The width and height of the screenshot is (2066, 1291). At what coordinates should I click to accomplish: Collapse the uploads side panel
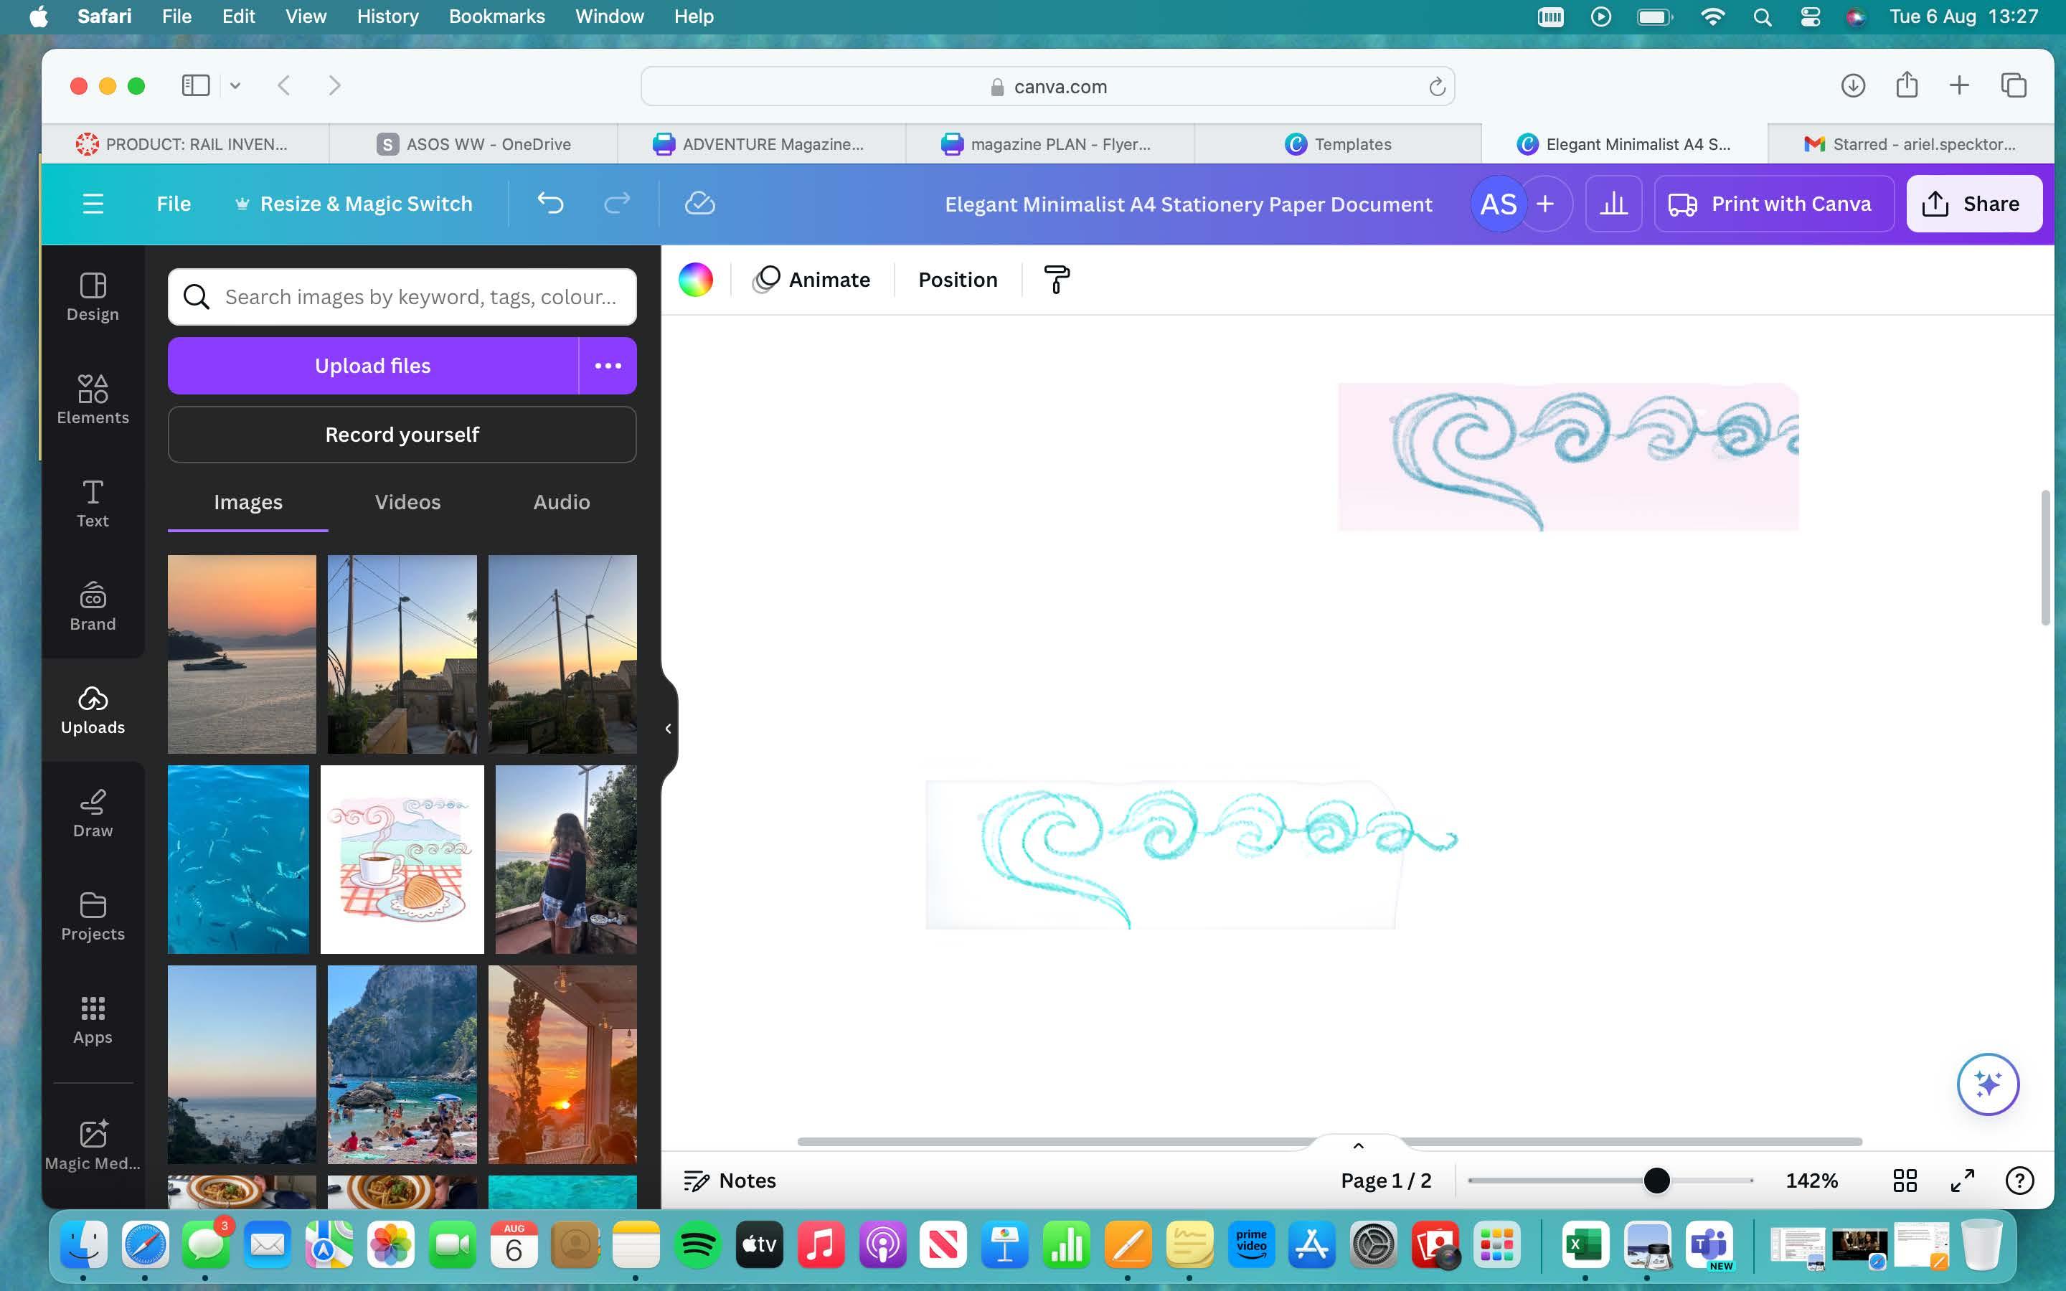(668, 728)
